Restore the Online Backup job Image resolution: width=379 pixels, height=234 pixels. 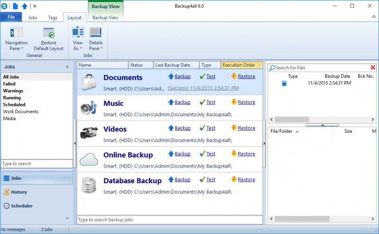click(x=243, y=154)
